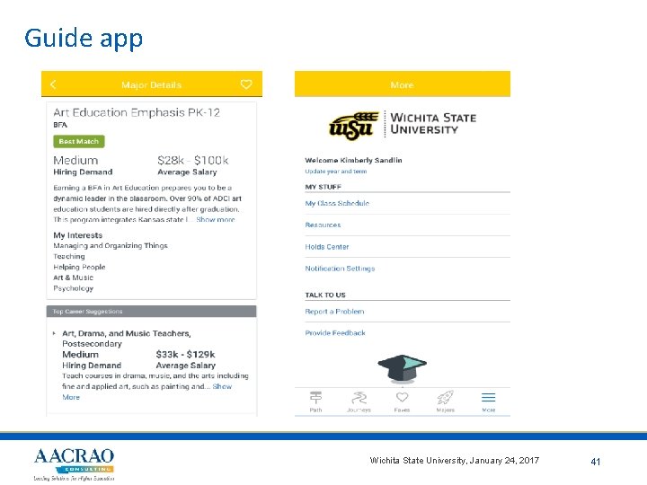The height and width of the screenshot is (485, 647).
Task: Expand the Art, Drama, and Music Teachers career
Action: pos(54,333)
